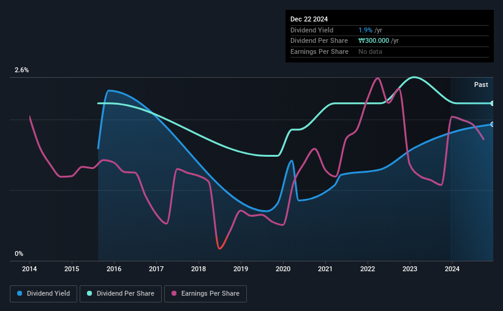Click the ₩300.000 dividend per share value
The image size is (503, 311).
374,41
